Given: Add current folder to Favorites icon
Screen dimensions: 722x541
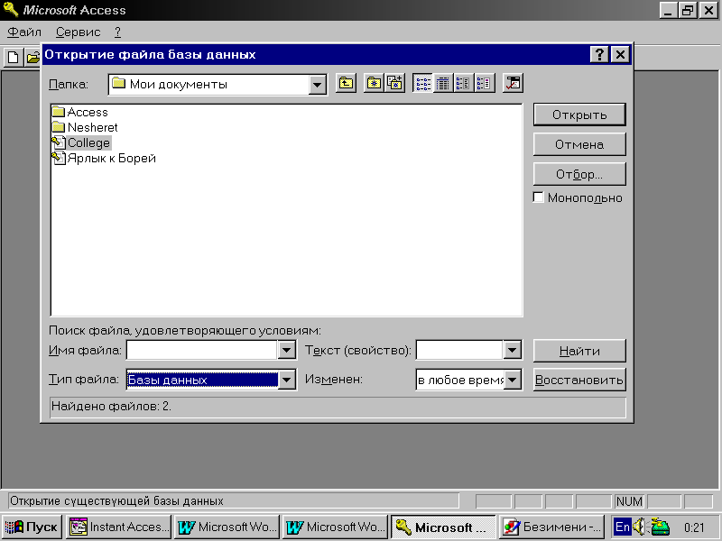Looking at the screenshot, I should click(394, 83).
